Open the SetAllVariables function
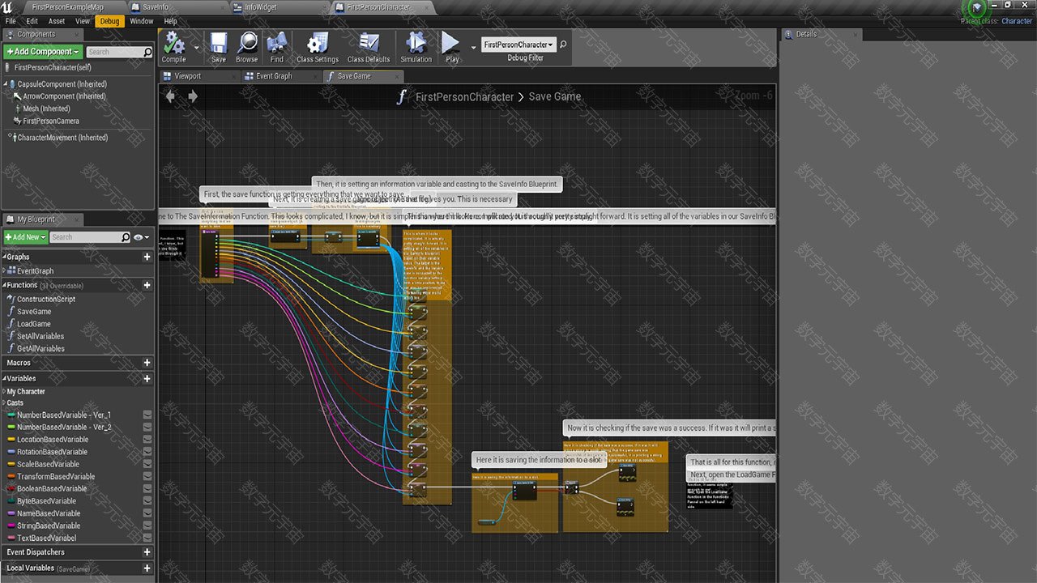 41,336
